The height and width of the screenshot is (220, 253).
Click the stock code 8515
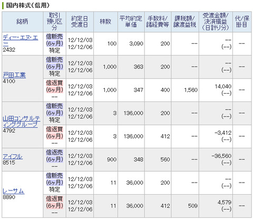[9, 163]
